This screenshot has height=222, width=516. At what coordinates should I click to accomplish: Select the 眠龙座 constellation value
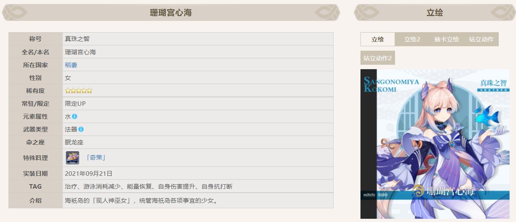[74, 142]
